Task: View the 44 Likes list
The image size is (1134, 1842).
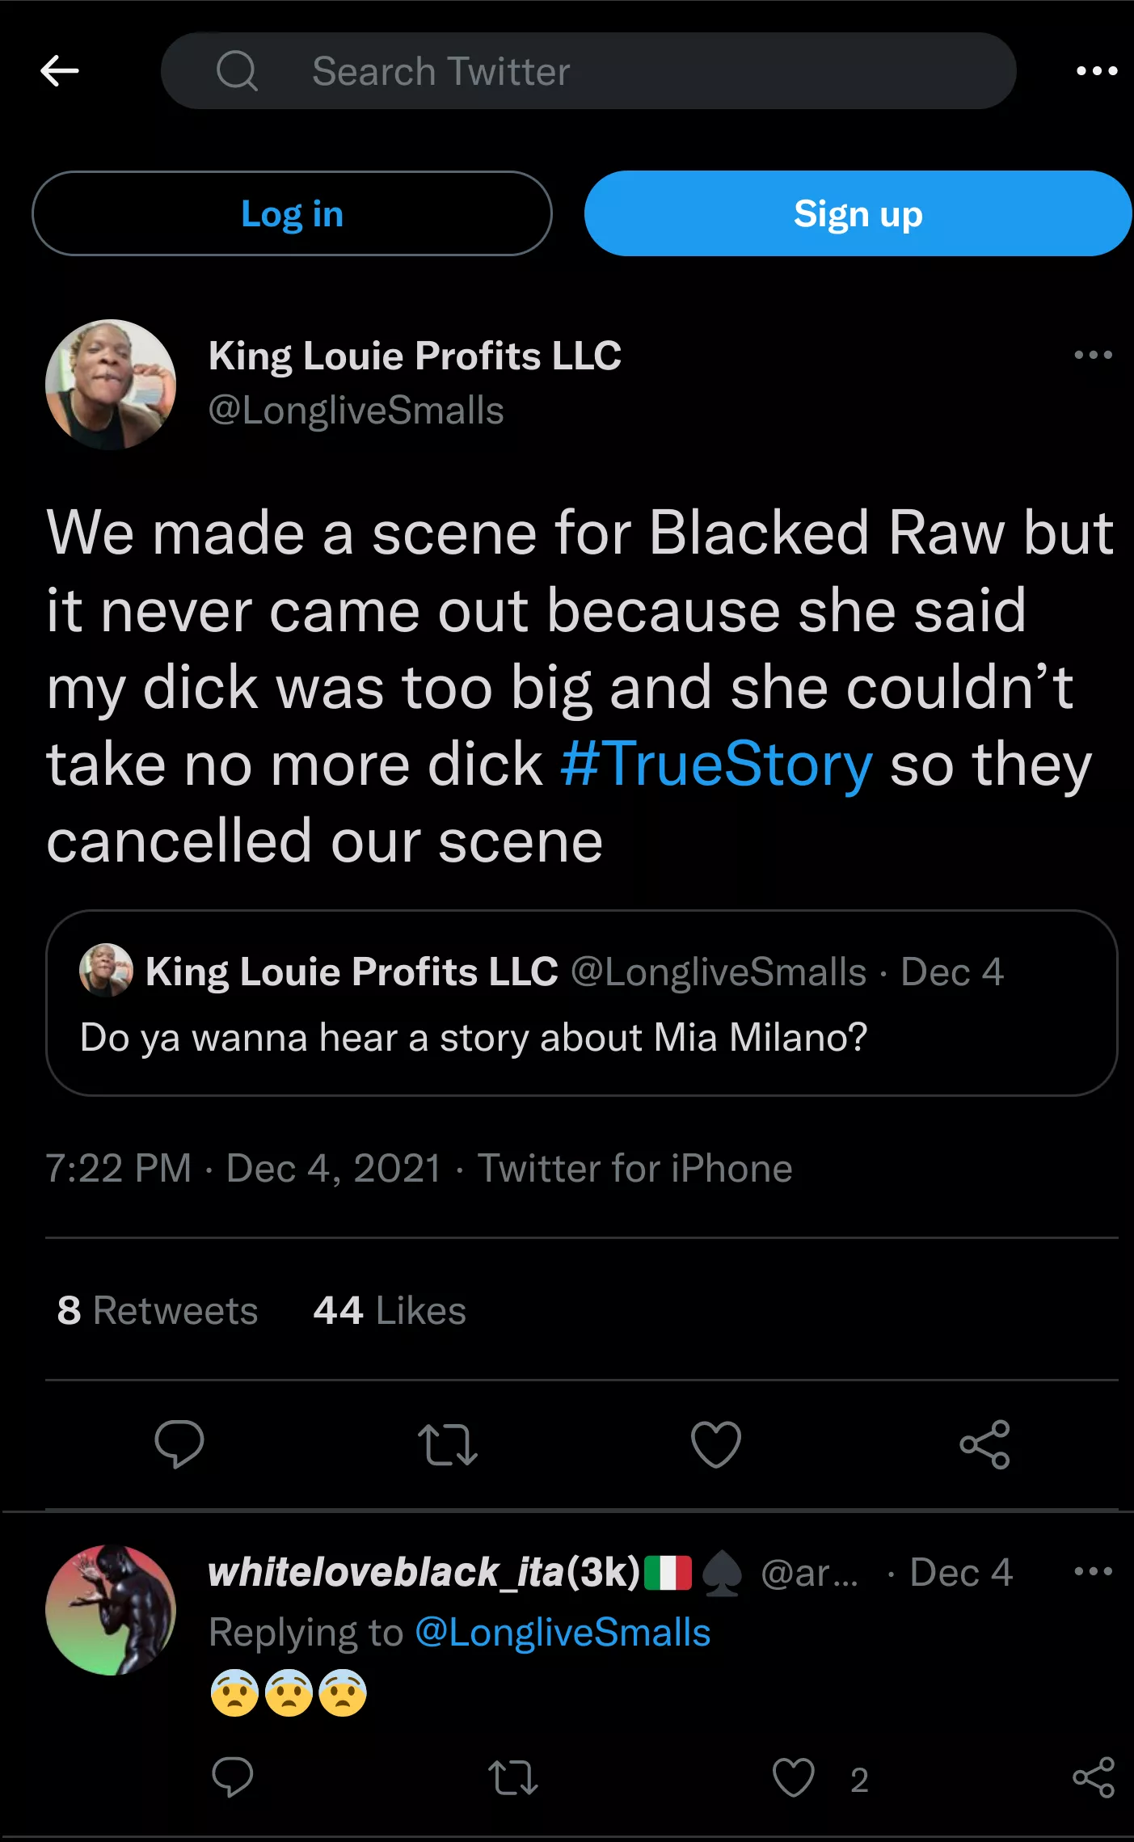Action: click(x=390, y=1310)
